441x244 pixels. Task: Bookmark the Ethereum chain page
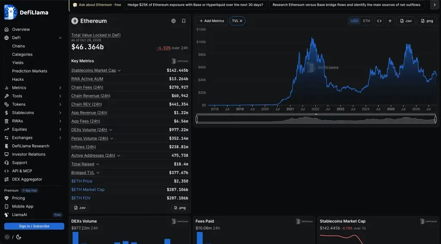pyautogui.click(x=183, y=21)
